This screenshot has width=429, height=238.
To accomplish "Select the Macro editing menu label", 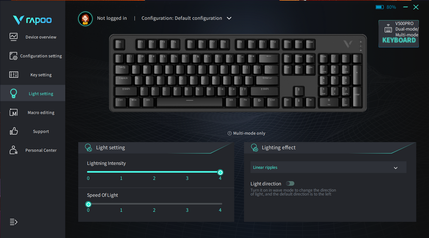I will pyautogui.click(x=41, y=113).
